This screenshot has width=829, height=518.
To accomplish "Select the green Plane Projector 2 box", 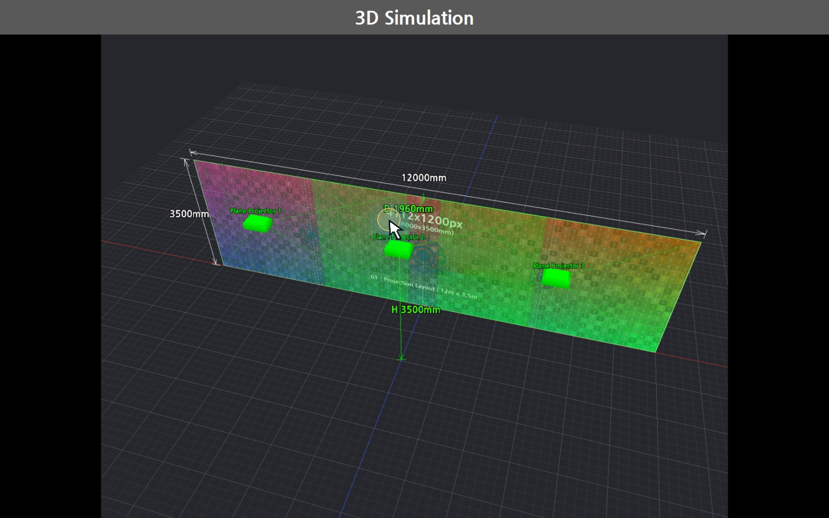I will click(x=399, y=249).
